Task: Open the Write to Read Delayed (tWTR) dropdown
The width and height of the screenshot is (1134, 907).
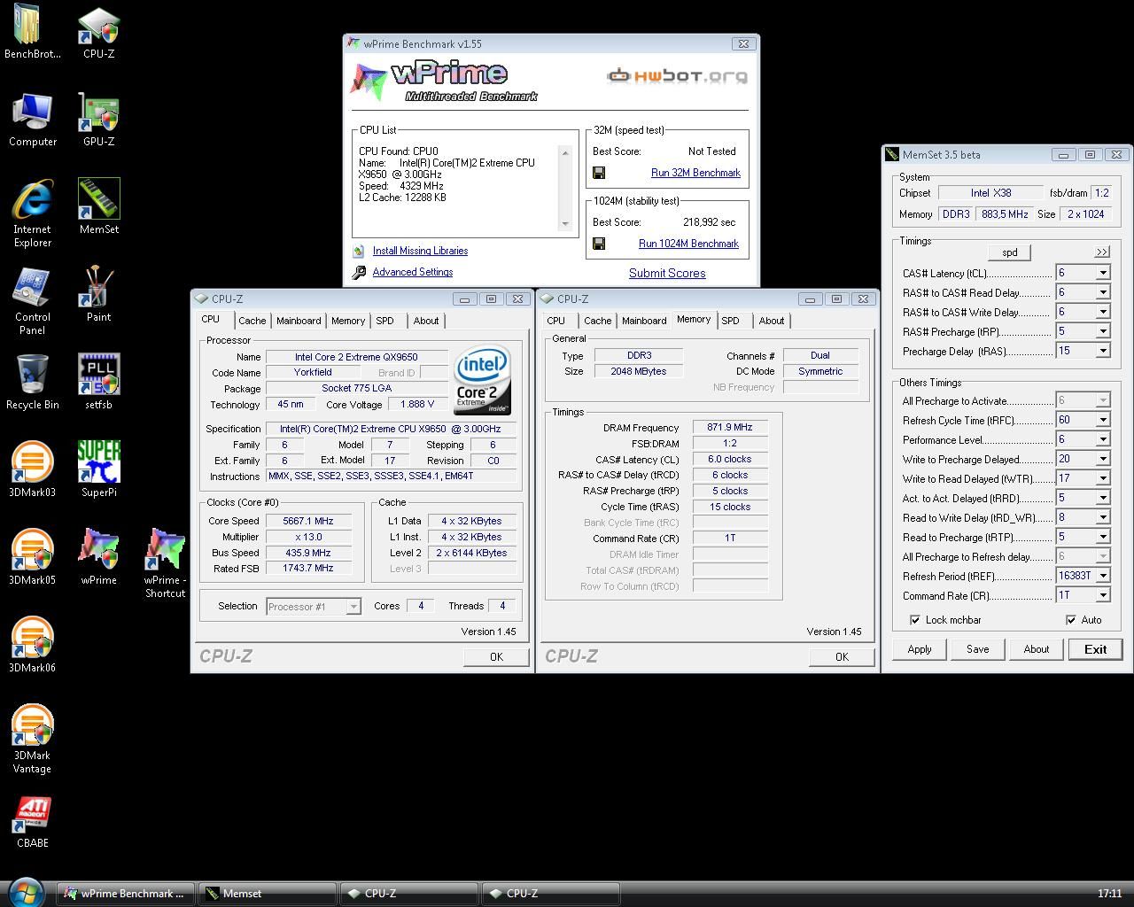Action: coord(1103,478)
